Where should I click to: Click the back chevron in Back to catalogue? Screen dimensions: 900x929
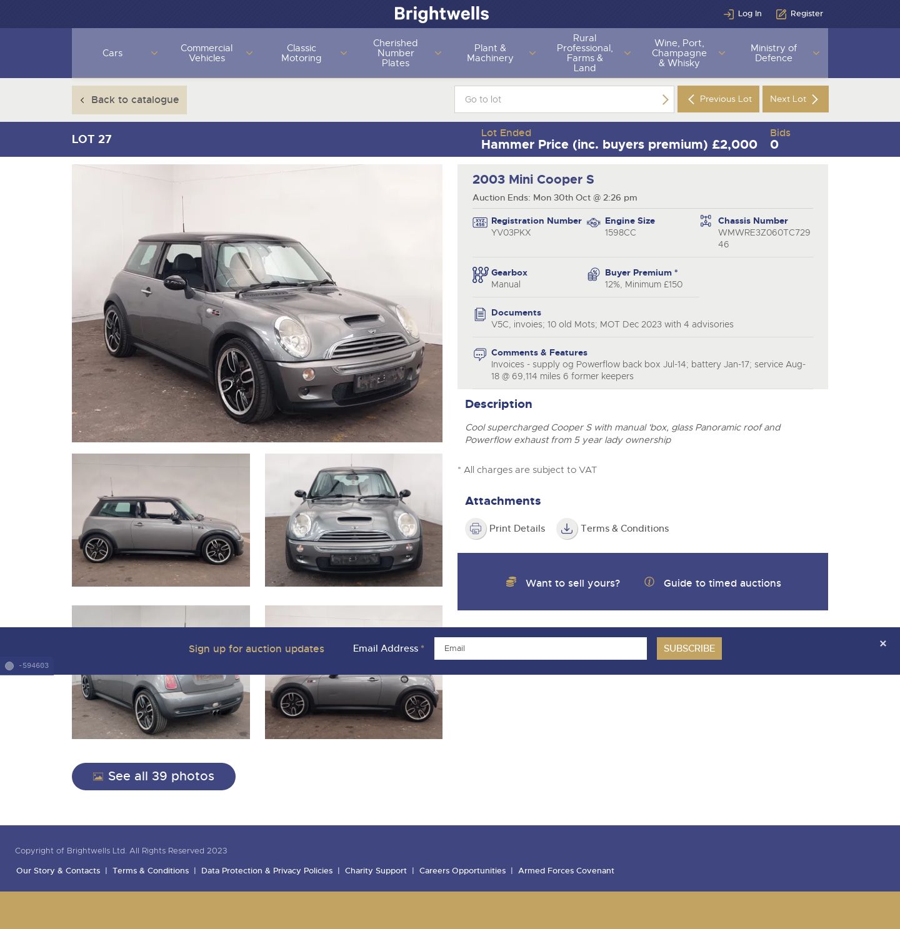82,100
